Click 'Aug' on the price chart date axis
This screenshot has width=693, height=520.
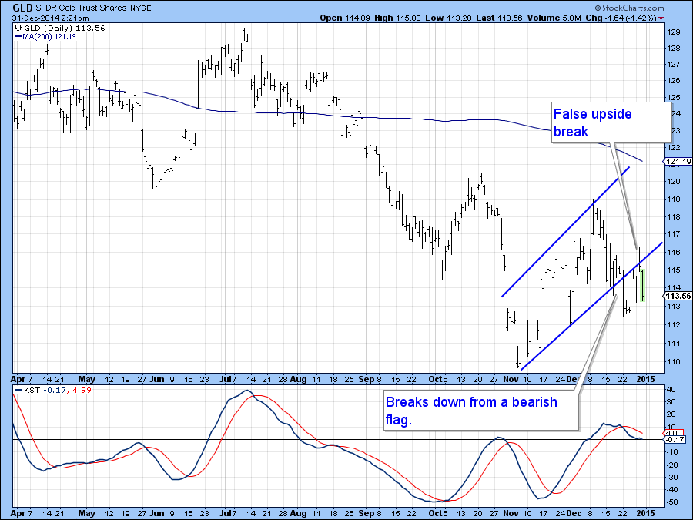[300, 379]
